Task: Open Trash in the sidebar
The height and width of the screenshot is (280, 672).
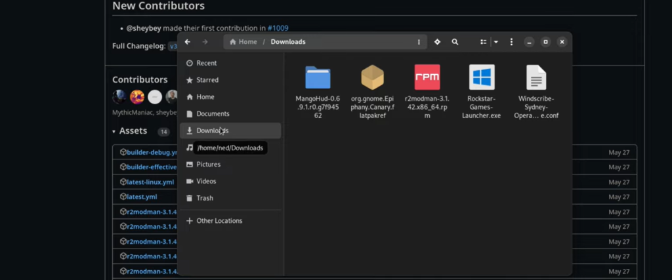Action: click(230, 198)
